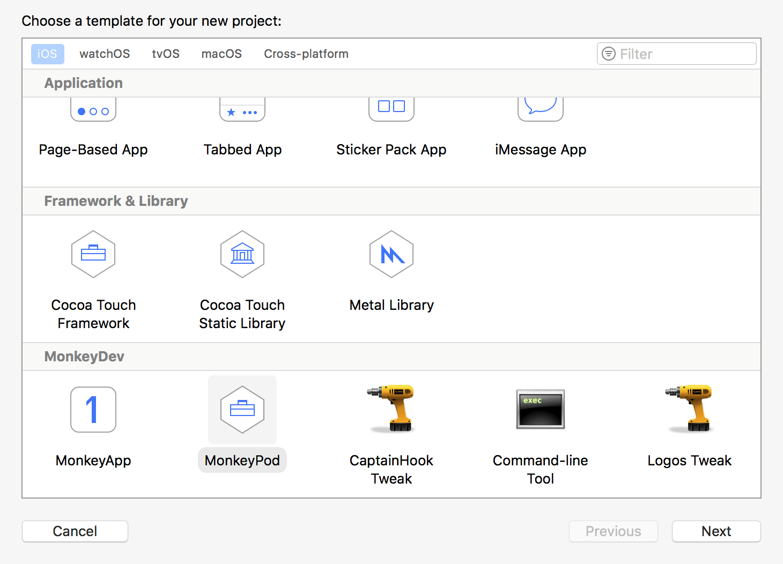Image resolution: width=783 pixels, height=564 pixels.
Task: Show Cross-platform templates tab
Action: 306,54
